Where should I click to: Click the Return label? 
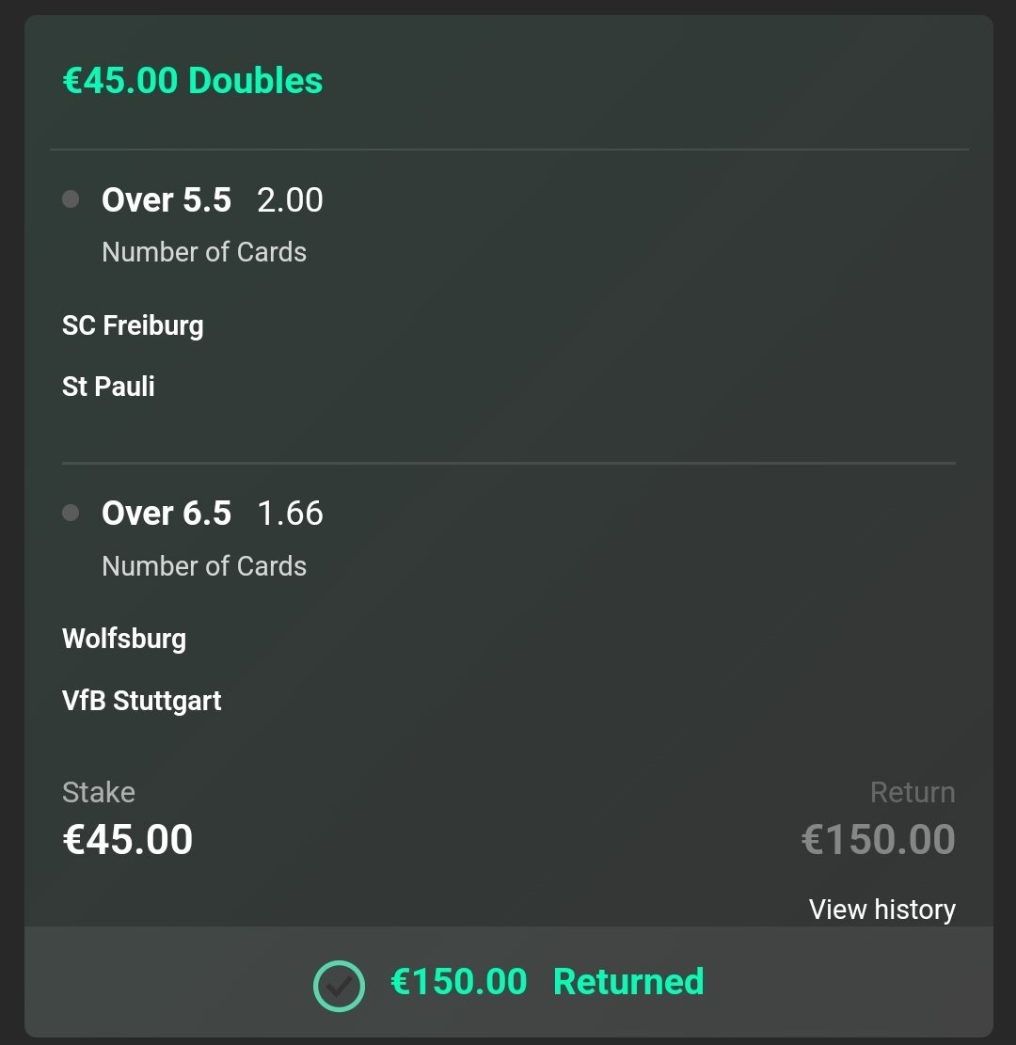coord(913,792)
